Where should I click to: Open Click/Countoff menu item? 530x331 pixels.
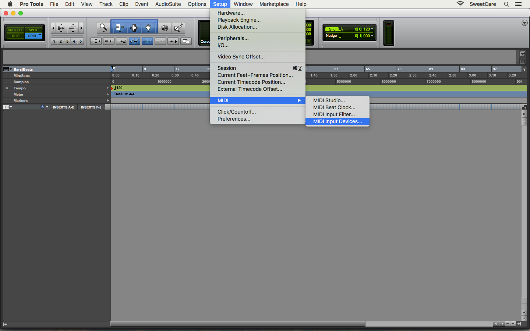[x=258, y=112]
